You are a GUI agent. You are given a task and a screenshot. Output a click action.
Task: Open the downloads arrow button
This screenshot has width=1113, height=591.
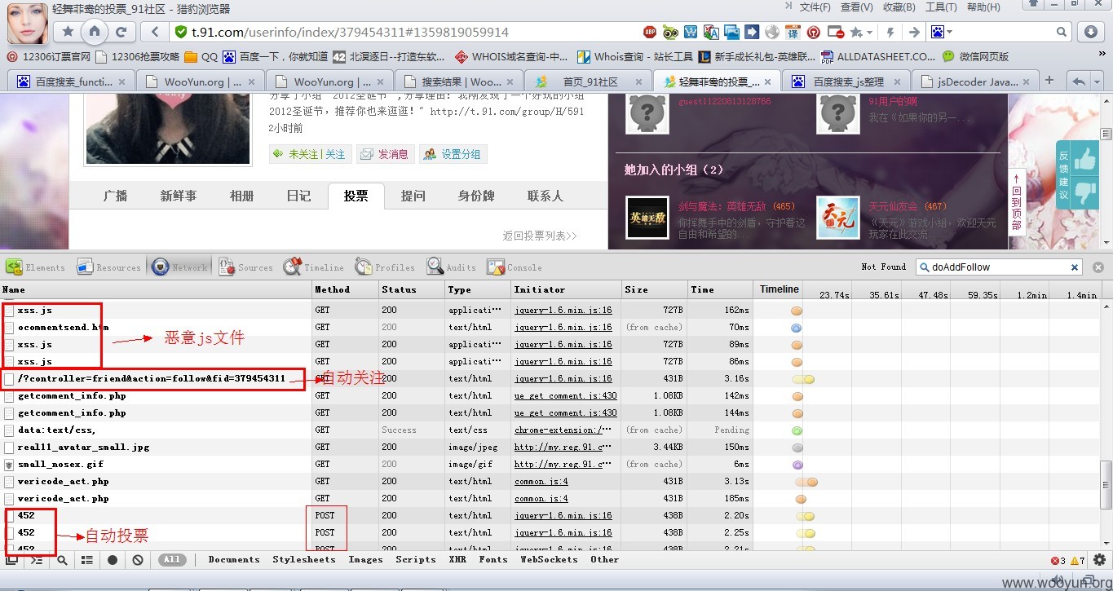(1091, 32)
